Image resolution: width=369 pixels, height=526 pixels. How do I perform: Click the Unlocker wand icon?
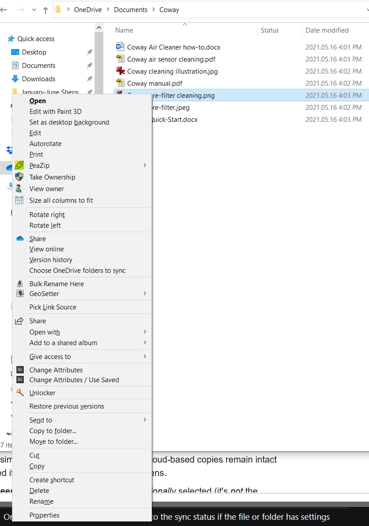click(x=20, y=393)
